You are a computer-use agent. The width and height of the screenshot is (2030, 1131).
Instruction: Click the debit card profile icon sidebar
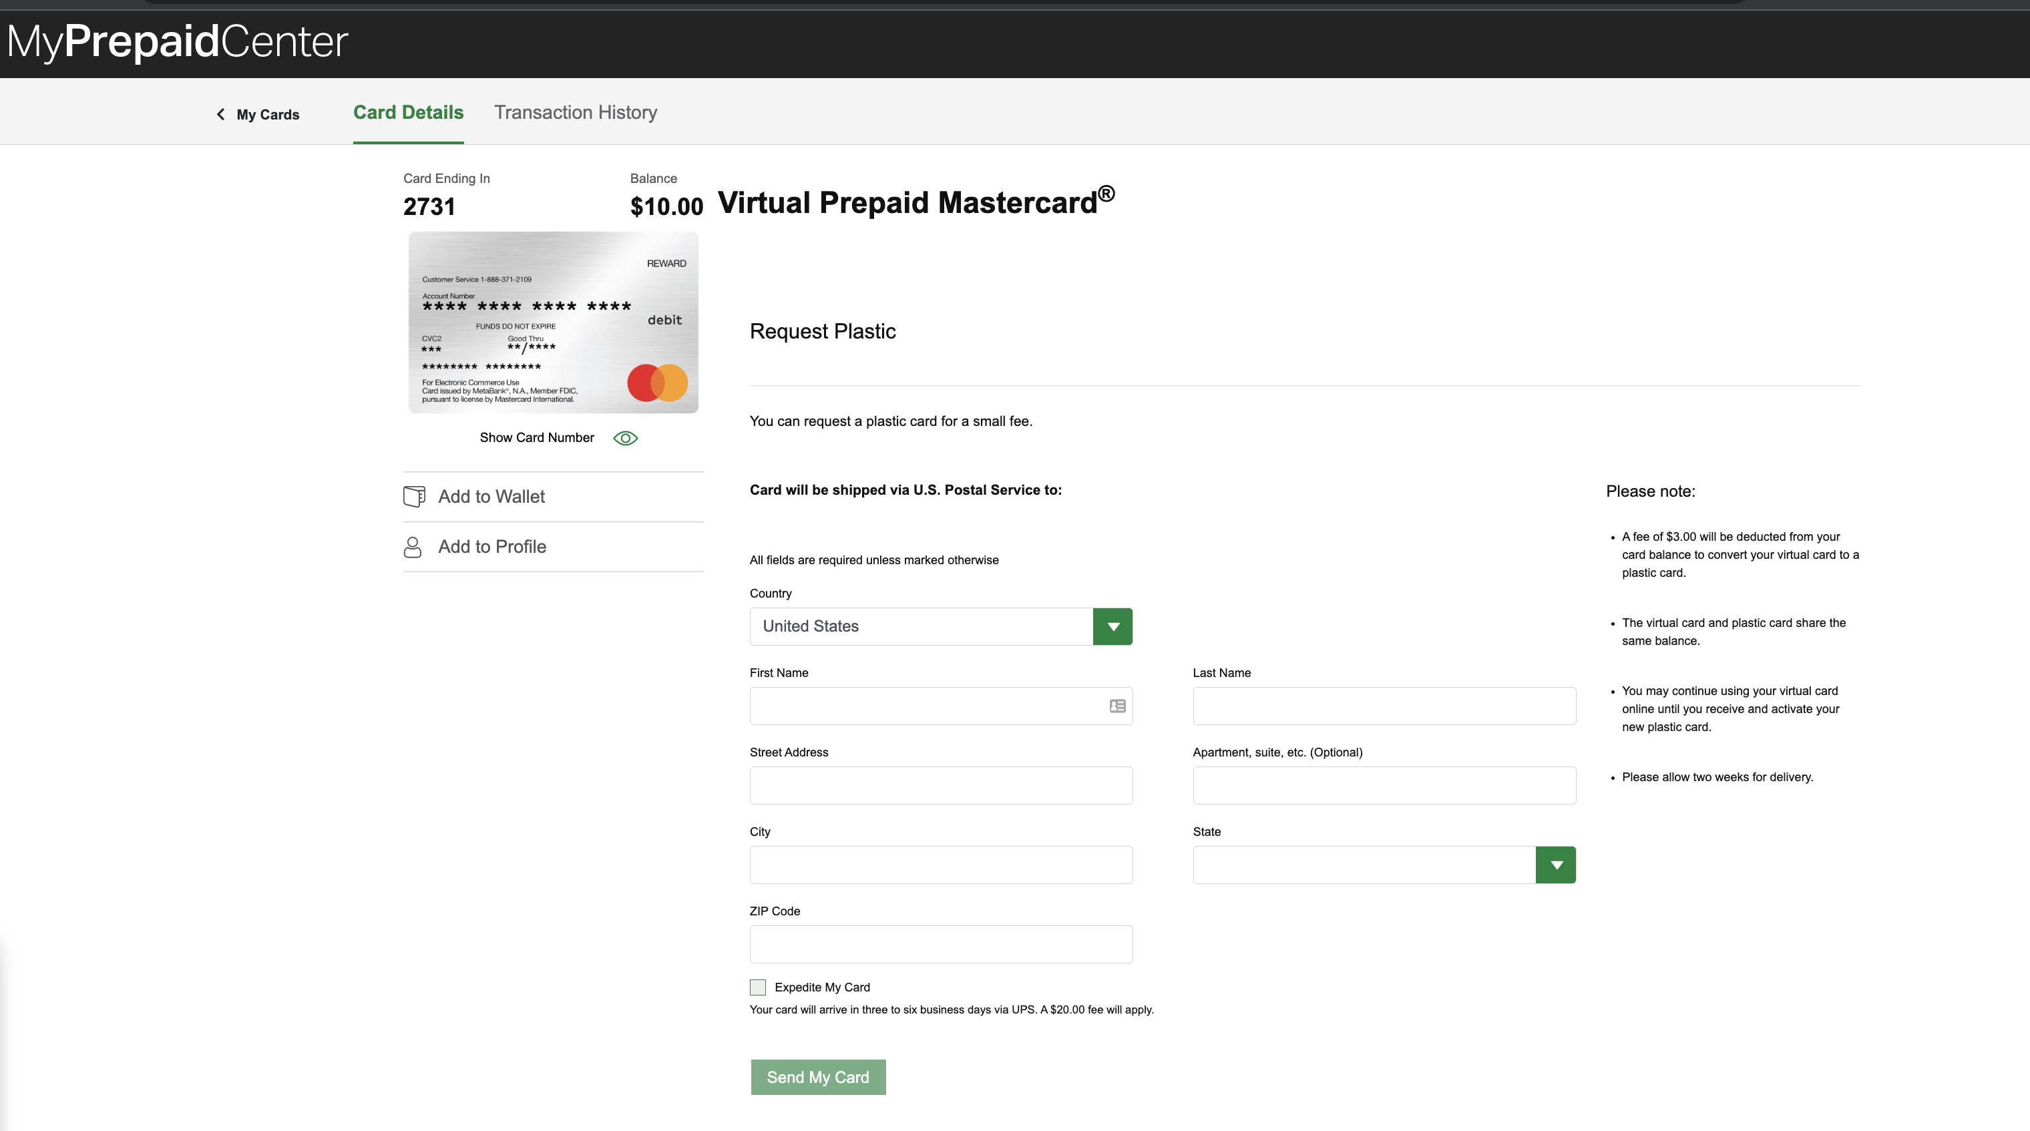click(412, 546)
